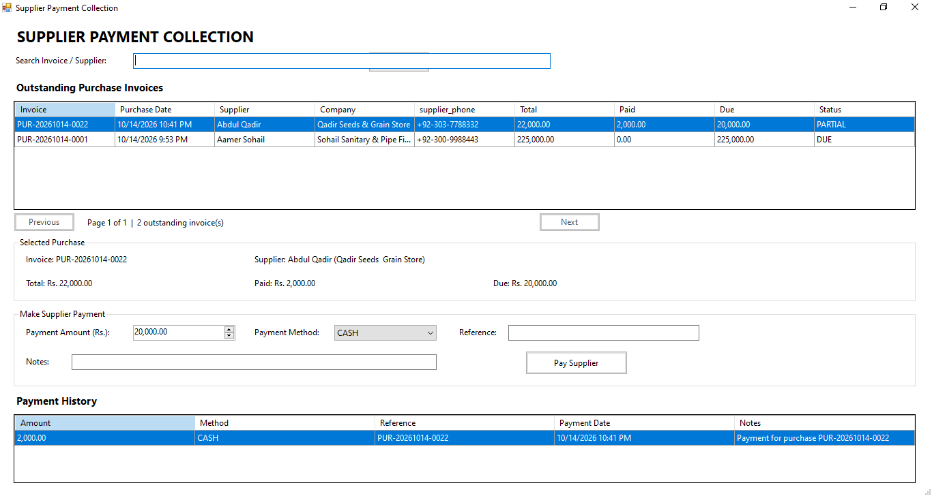Screen dimensions: 932x496
Task: Click the 10/14/2026 9:53 PM date cell
Action: [x=164, y=140]
